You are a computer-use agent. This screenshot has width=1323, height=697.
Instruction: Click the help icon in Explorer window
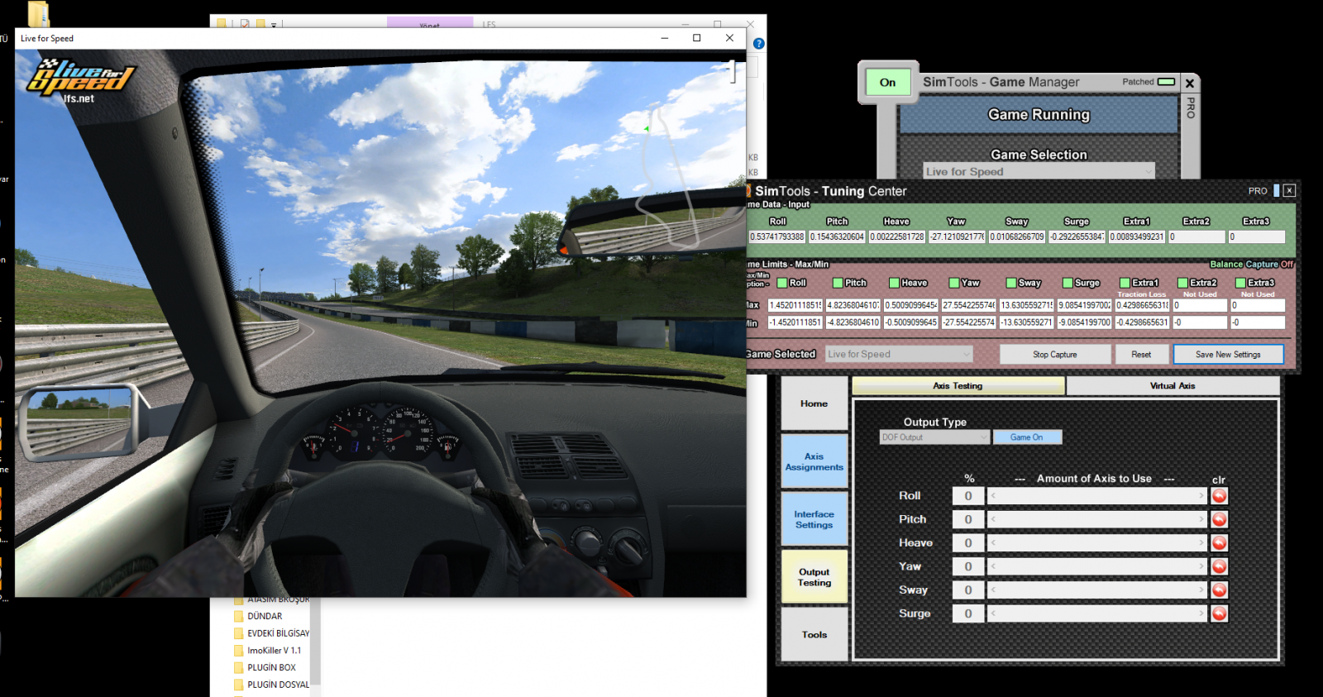coord(758,44)
